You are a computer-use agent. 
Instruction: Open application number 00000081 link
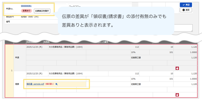point(26,6)
